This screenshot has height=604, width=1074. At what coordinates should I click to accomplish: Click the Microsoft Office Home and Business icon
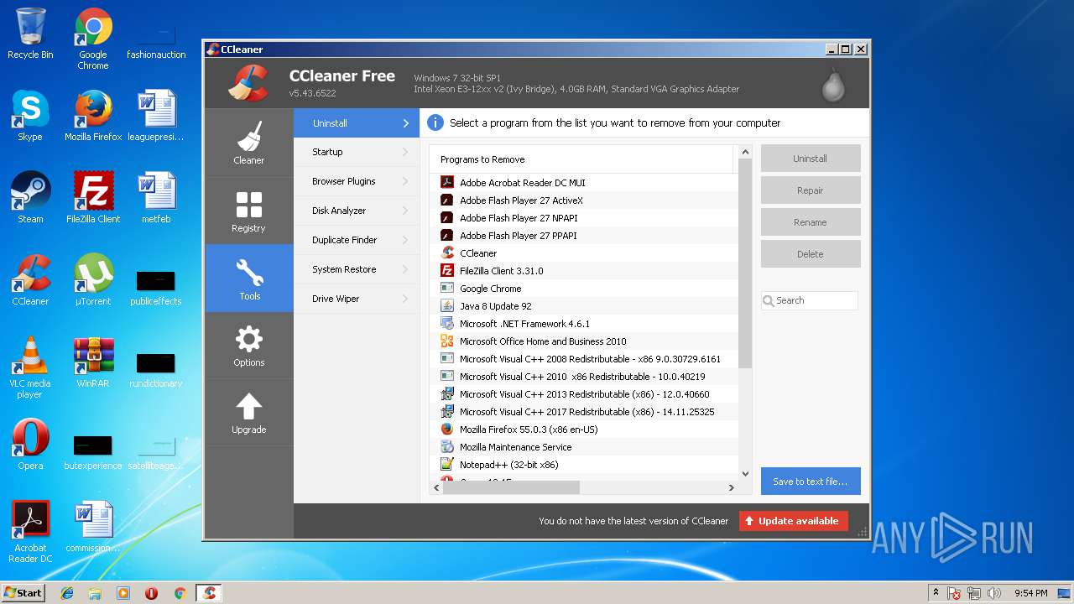pos(447,341)
